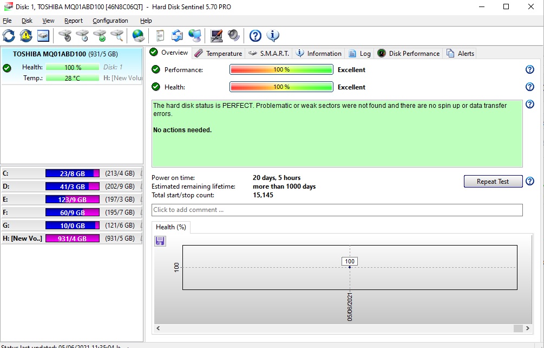Click the Hard Disk Sentinel title bar icon
The image size is (544, 348).
[x=8, y=7]
